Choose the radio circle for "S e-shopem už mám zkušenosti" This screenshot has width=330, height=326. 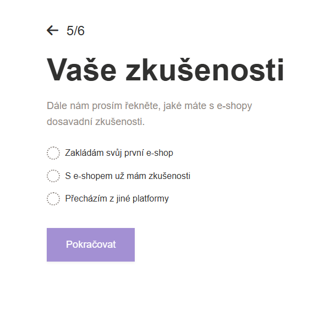point(53,176)
